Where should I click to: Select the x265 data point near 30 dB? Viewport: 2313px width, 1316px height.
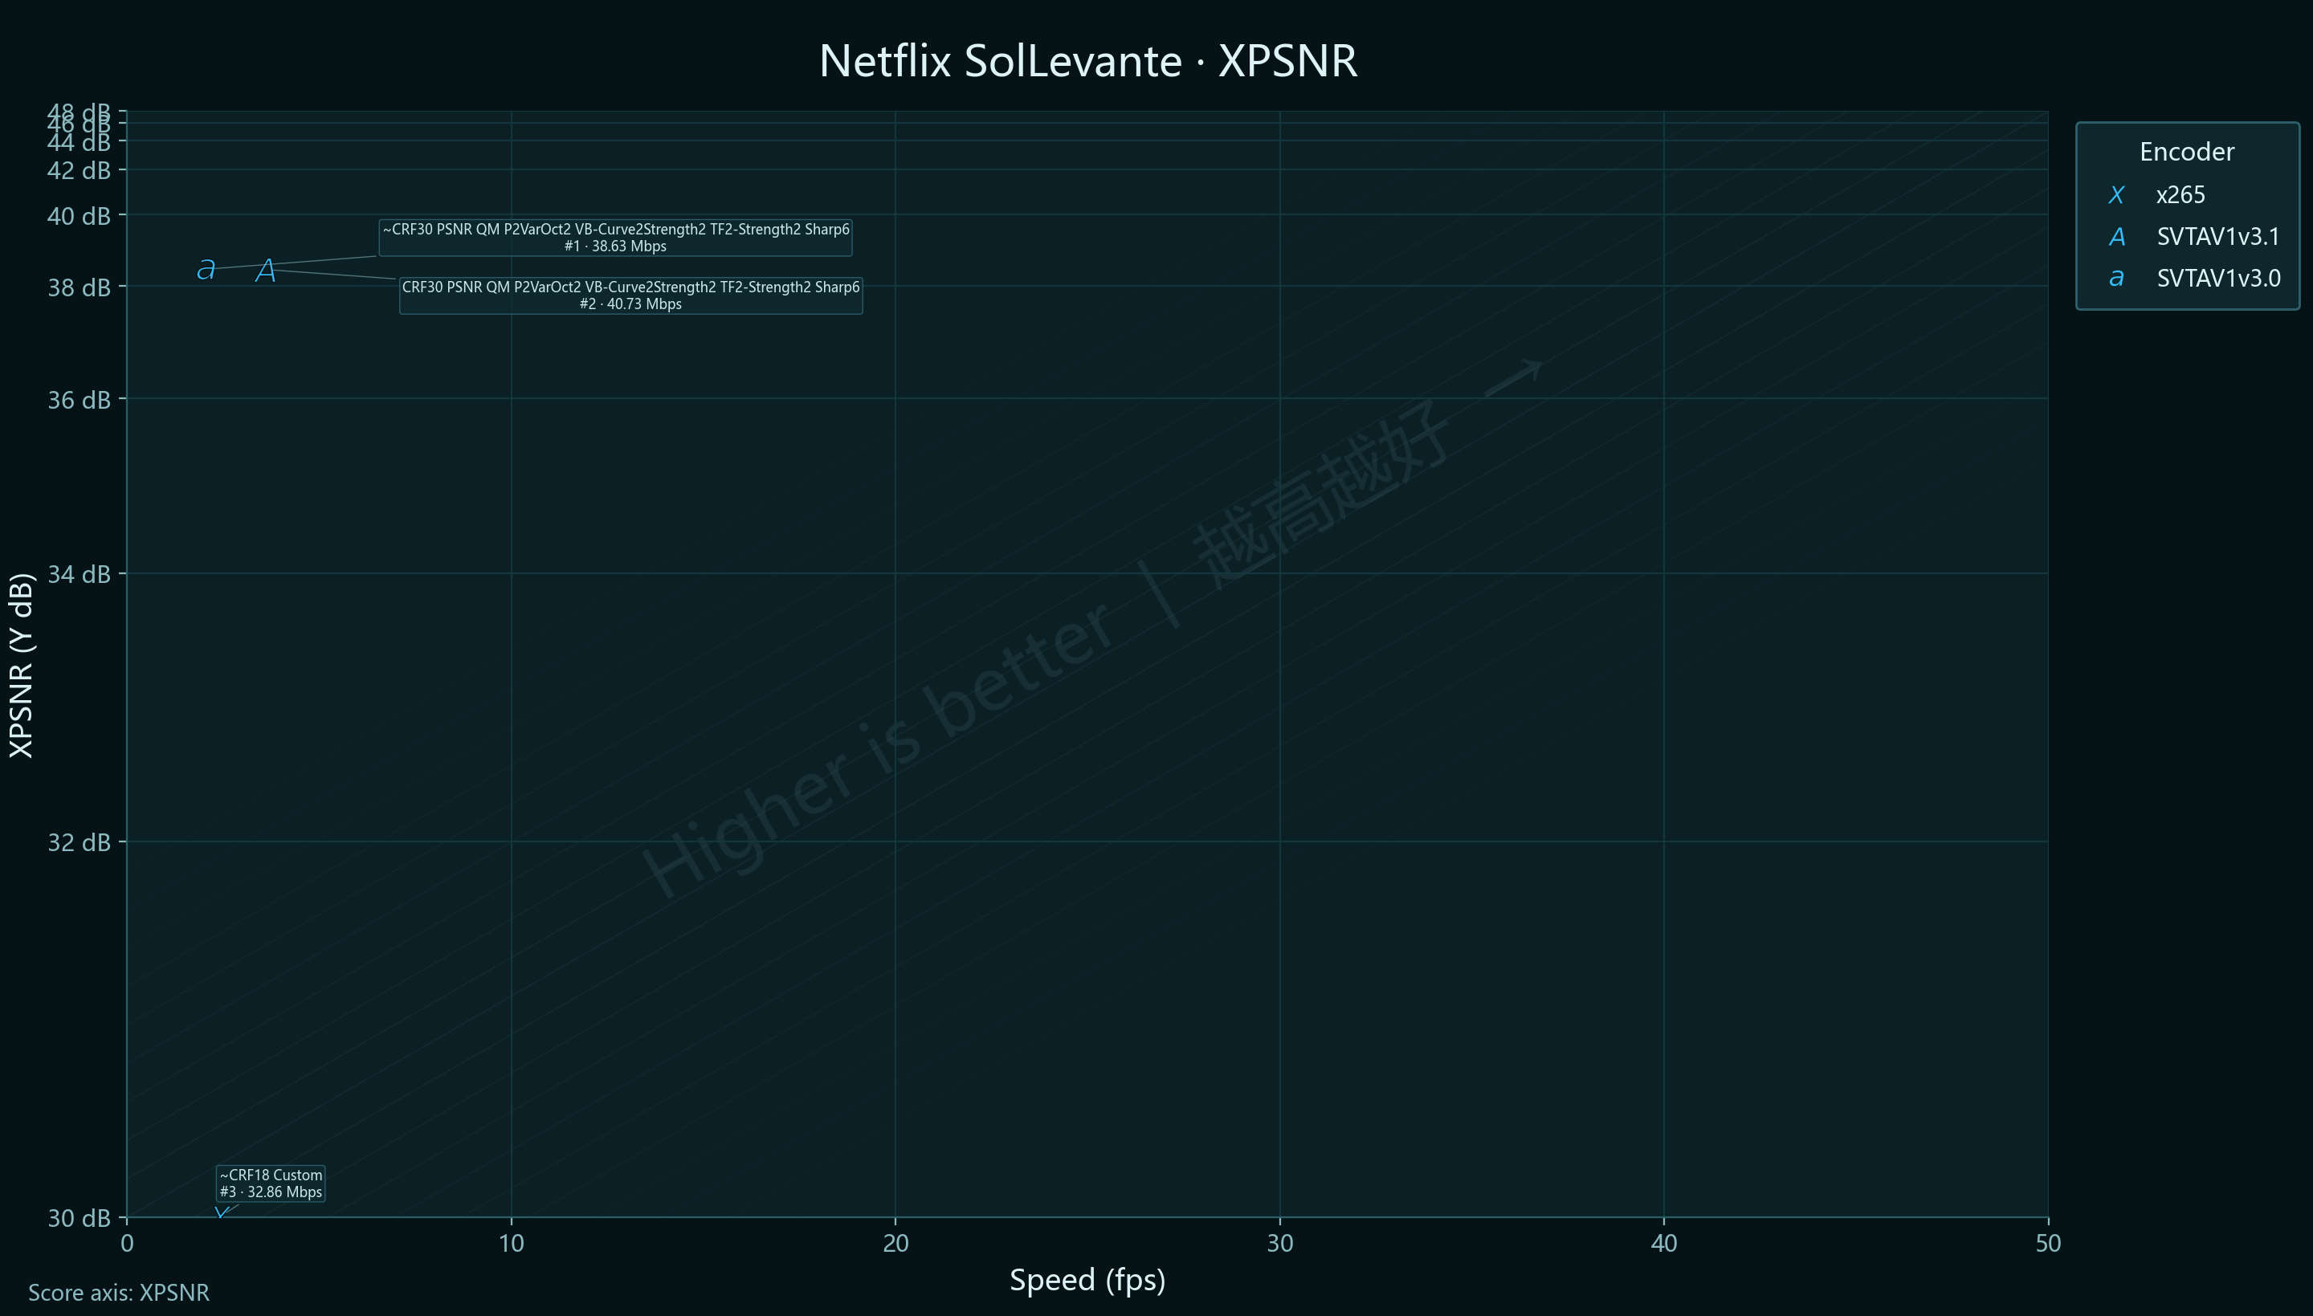pos(221,1212)
